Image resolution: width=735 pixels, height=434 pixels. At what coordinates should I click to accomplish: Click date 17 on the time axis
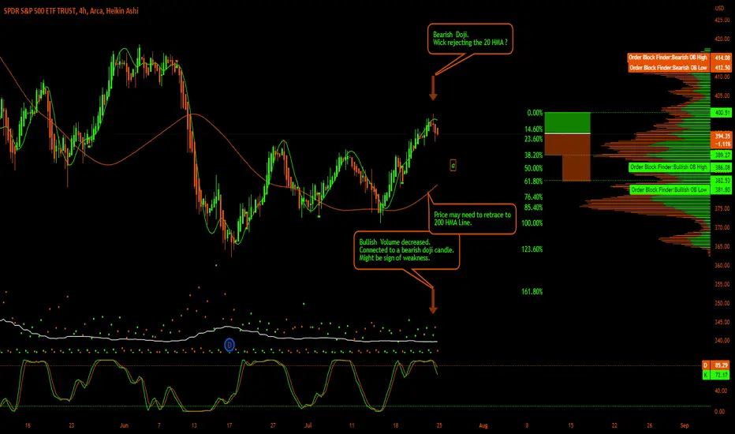point(229,425)
